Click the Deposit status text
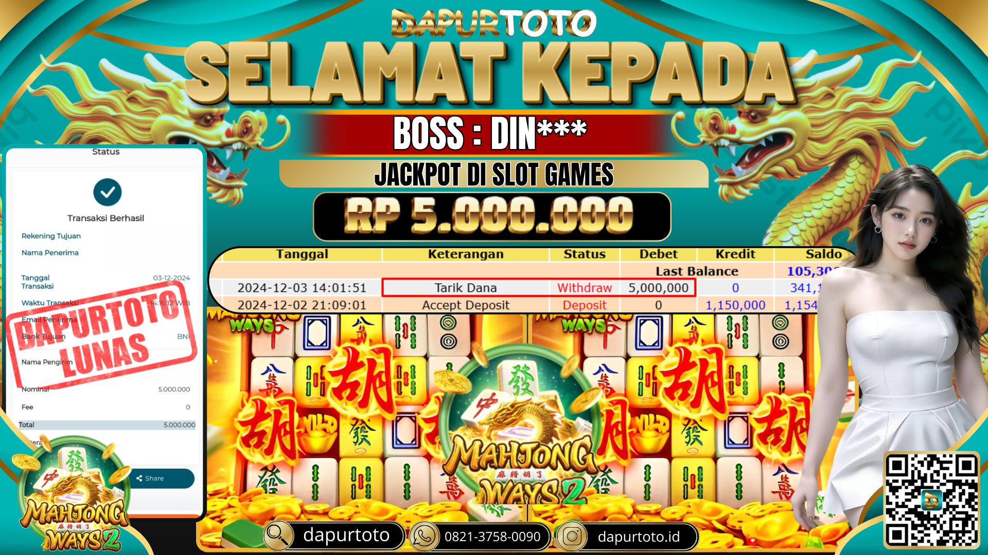The height and width of the screenshot is (555, 988). (x=585, y=305)
